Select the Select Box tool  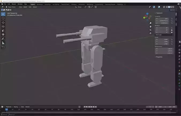point(3,14)
